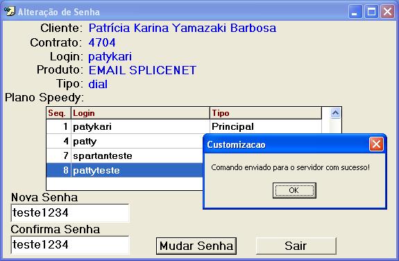Click the Sair button
Screen dimensions: 399x261
click(x=296, y=246)
